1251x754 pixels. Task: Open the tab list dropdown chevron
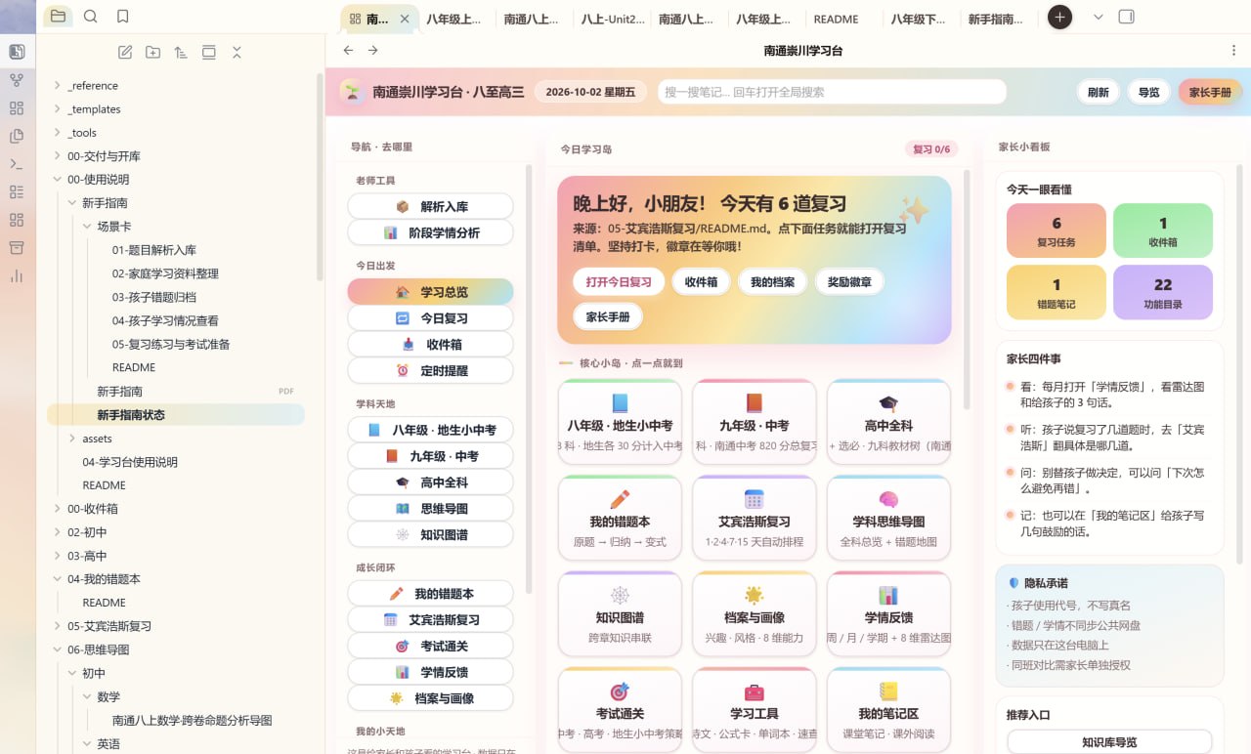coord(1098,17)
